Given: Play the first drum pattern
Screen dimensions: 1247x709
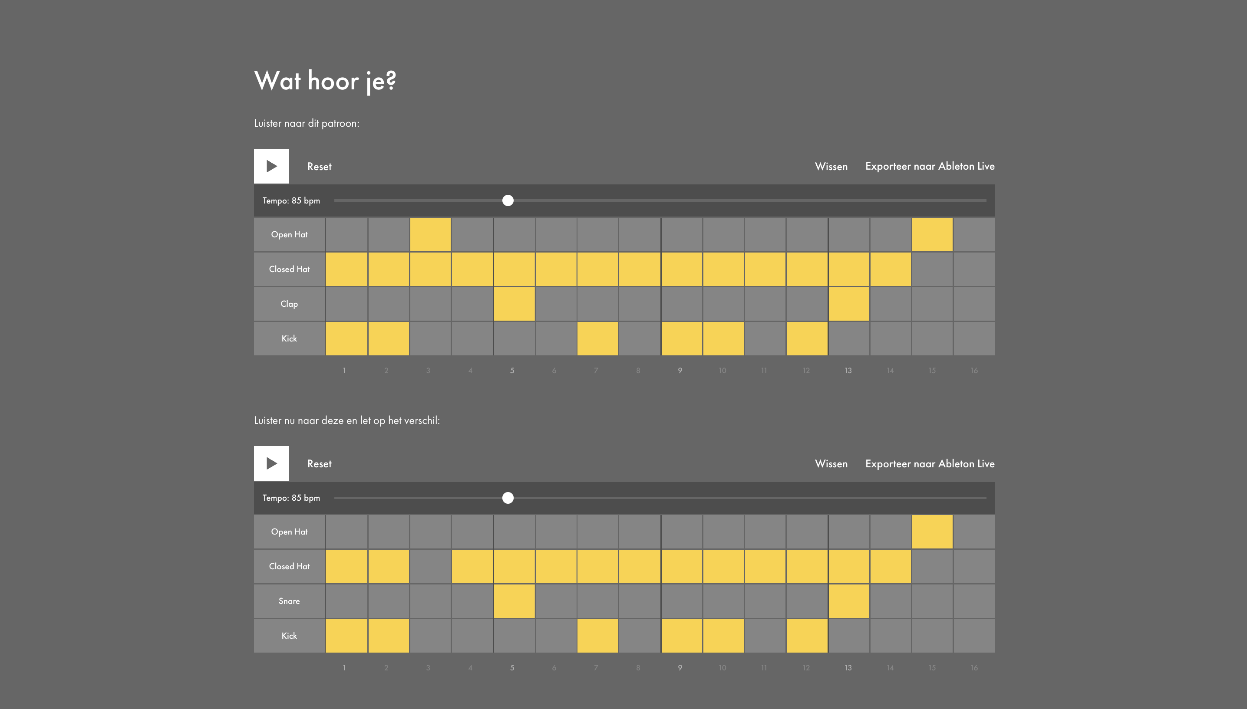Looking at the screenshot, I should pyautogui.click(x=271, y=166).
